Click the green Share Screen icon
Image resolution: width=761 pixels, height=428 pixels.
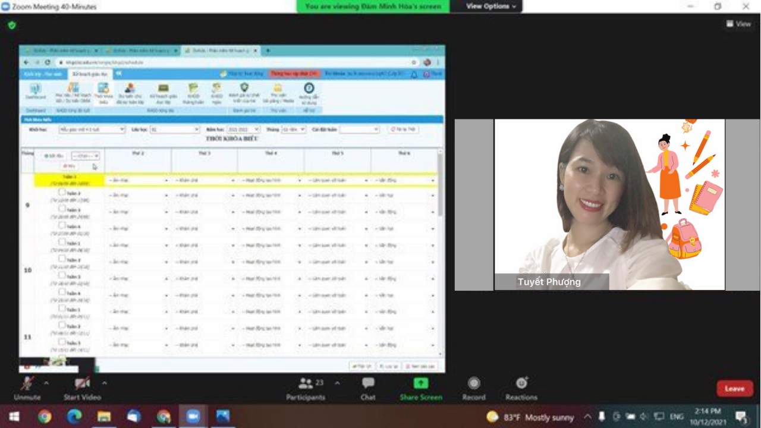(421, 384)
